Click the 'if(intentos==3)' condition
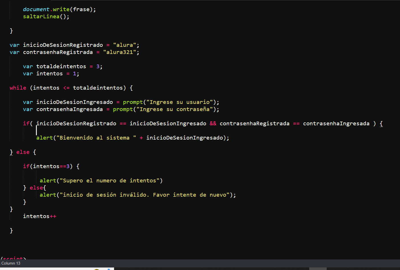The image size is (400, 270). [x=48, y=166]
